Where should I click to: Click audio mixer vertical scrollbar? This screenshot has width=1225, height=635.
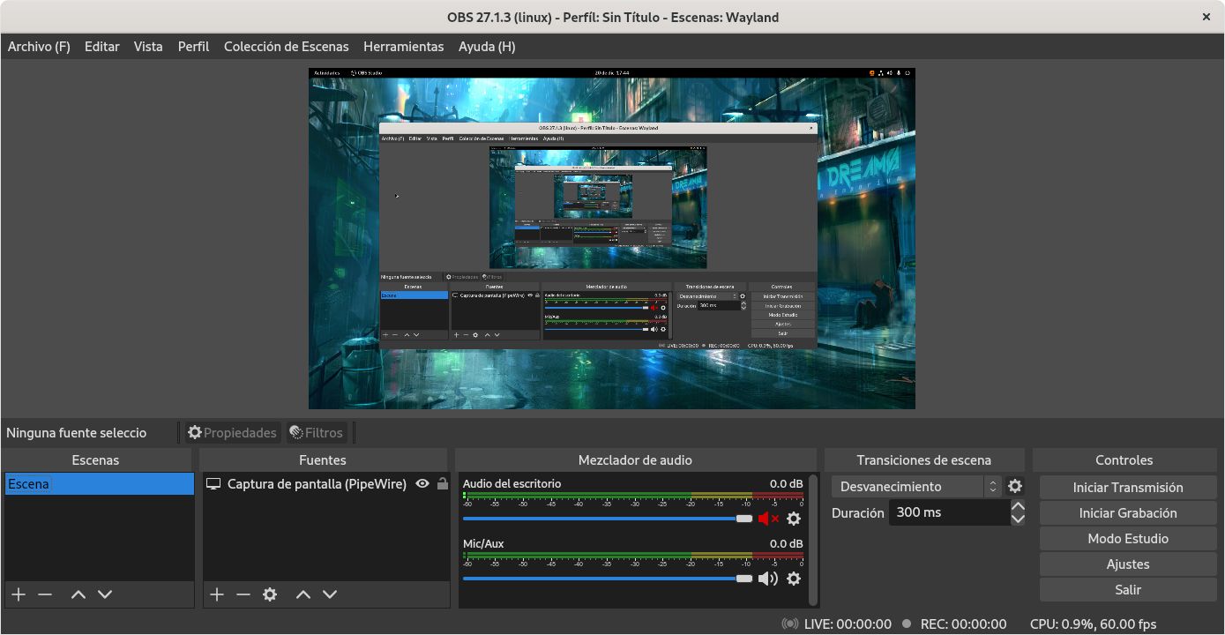click(813, 538)
